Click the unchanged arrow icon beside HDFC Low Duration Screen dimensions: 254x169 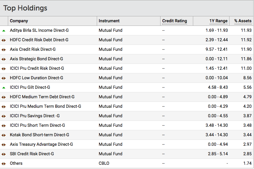(x=4, y=78)
